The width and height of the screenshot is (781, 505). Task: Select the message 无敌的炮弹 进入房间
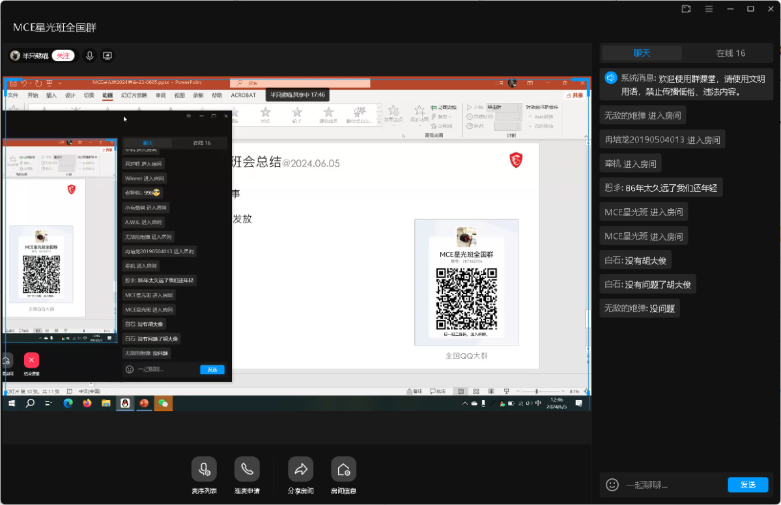pyautogui.click(x=642, y=115)
